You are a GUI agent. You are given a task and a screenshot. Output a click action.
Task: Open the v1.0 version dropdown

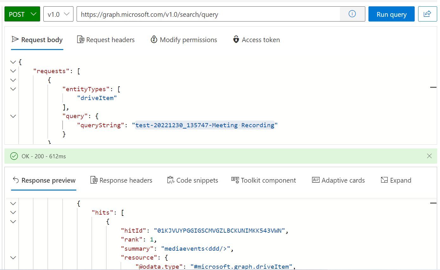(58, 14)
